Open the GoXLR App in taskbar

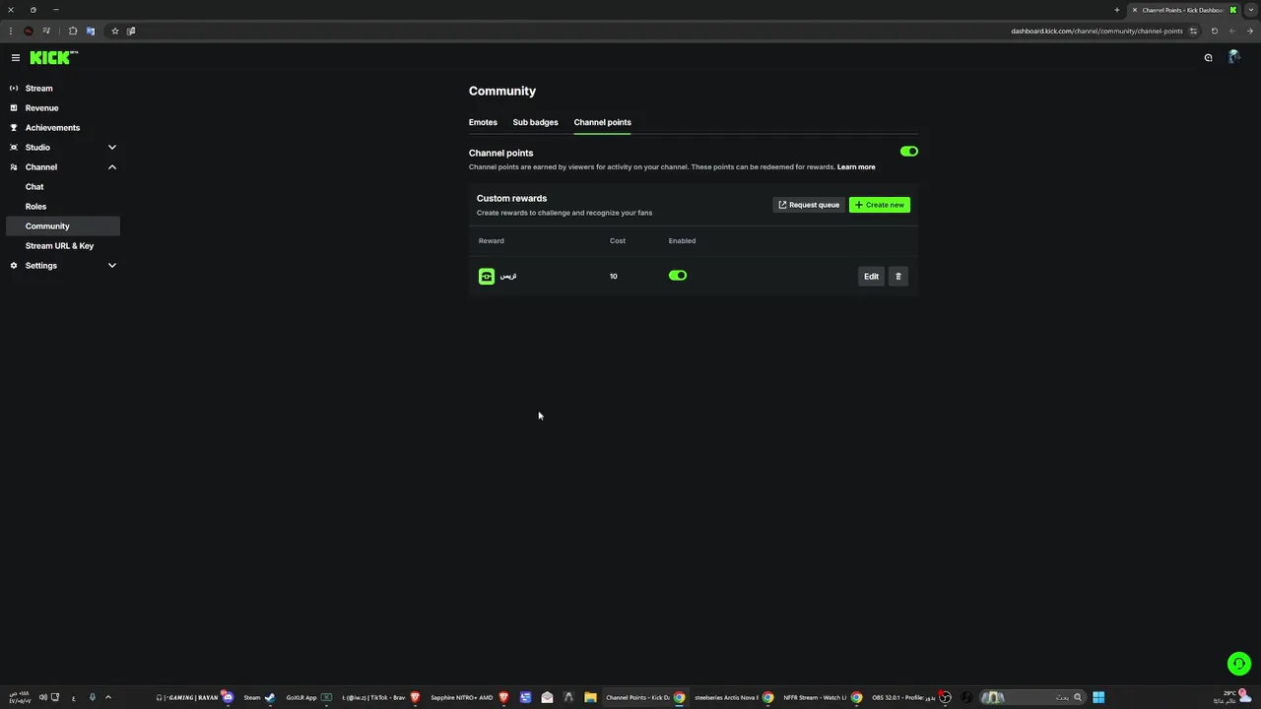(x=308, y=697)
